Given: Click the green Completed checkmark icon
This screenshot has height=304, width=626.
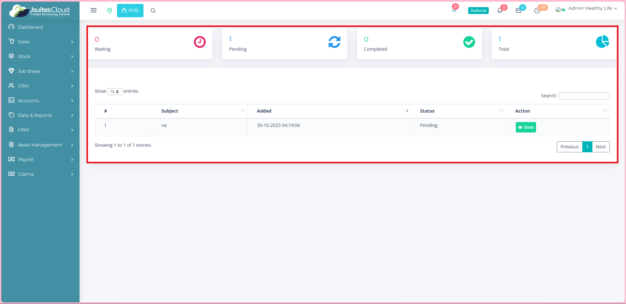Looking at the screenshot, I should 469,42.
